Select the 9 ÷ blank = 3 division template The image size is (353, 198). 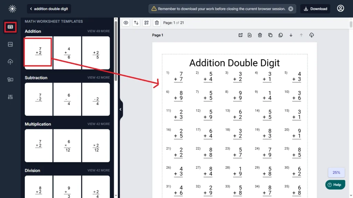[x=67, y=187]
